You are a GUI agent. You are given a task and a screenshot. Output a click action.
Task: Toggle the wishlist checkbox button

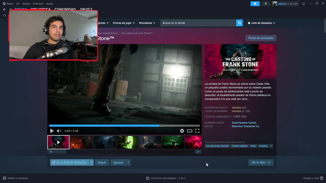(70, 162)
